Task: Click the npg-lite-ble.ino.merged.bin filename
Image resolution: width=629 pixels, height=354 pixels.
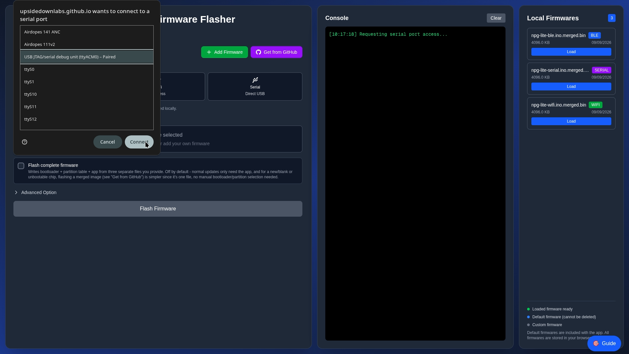Action: tap(559, 35)
